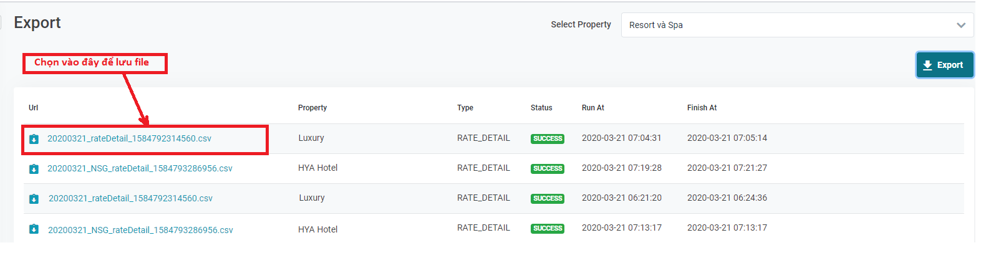Click the Run At column header
Image resolution: width=981 pixels, height=273 pixels.
(x=593, y=108)
